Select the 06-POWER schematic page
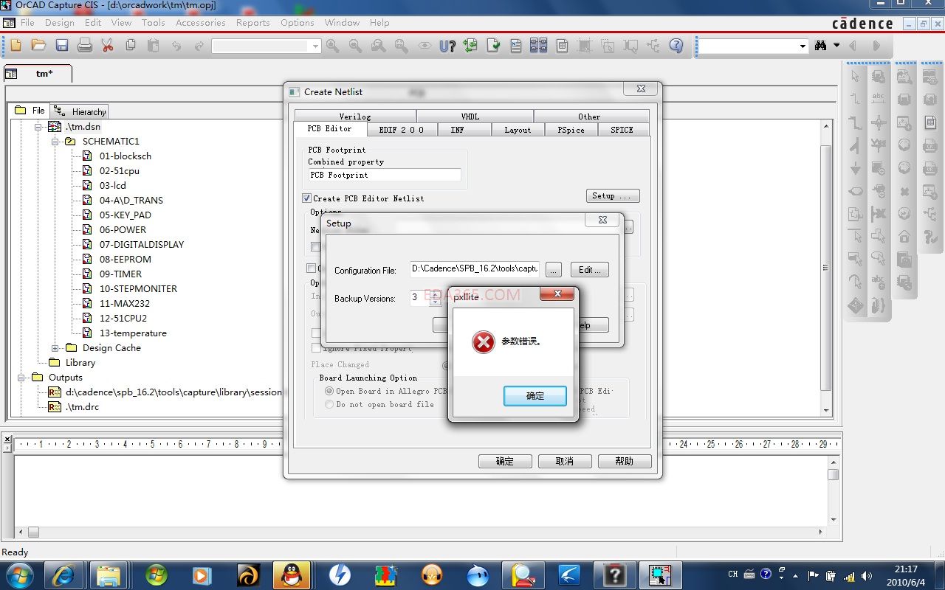The width and height of the screenshot is (945, 590). click(x=123, y=230)
